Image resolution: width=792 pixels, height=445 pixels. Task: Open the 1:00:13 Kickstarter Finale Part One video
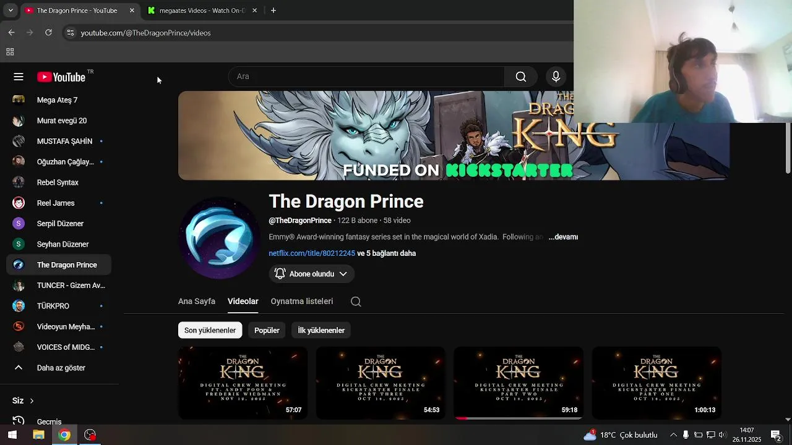[656, 383]
